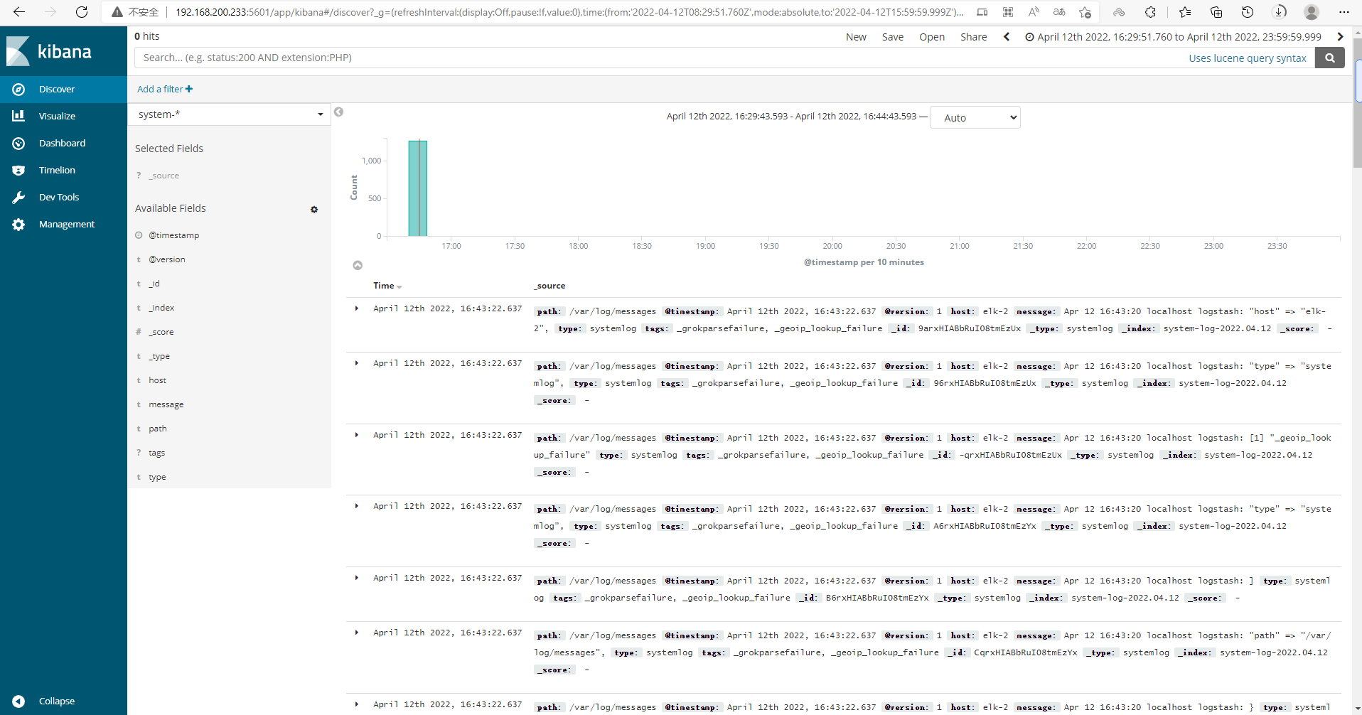Move time range forward with right chevron
The height and width of the screenshot is (715, 1362).
coord(1340,37)
